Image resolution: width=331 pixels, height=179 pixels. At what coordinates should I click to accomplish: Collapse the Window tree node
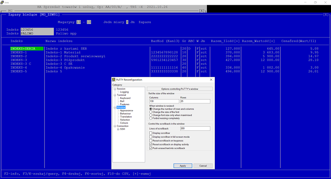[x=115, y=107]
